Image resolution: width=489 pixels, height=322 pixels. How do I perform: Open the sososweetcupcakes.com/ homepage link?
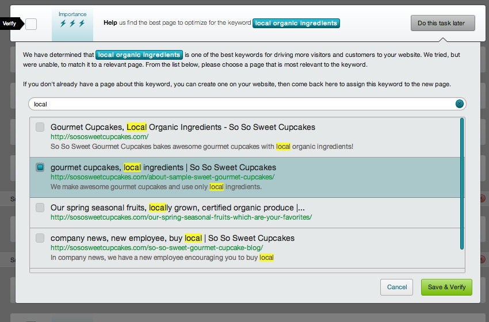[100, 137]
